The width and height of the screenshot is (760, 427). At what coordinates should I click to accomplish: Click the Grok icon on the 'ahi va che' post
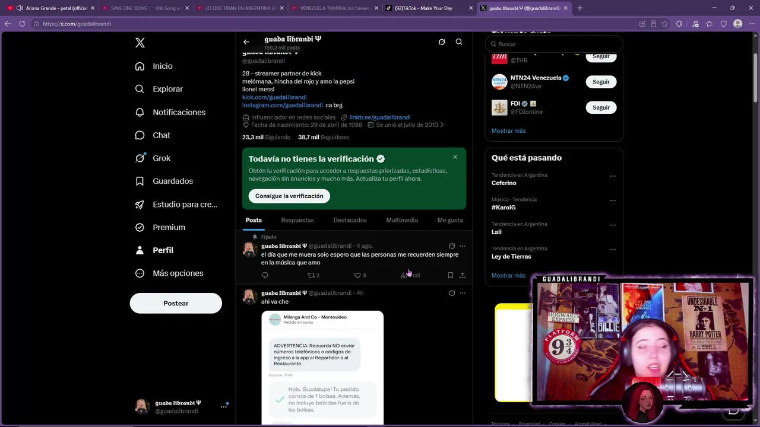452,293
